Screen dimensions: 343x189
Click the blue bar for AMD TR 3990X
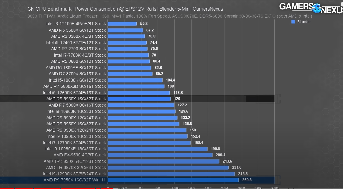point(164,161)
